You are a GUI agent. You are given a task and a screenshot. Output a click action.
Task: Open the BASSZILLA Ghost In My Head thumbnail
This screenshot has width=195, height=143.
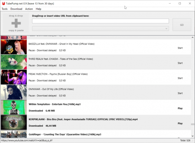[14, 47]
